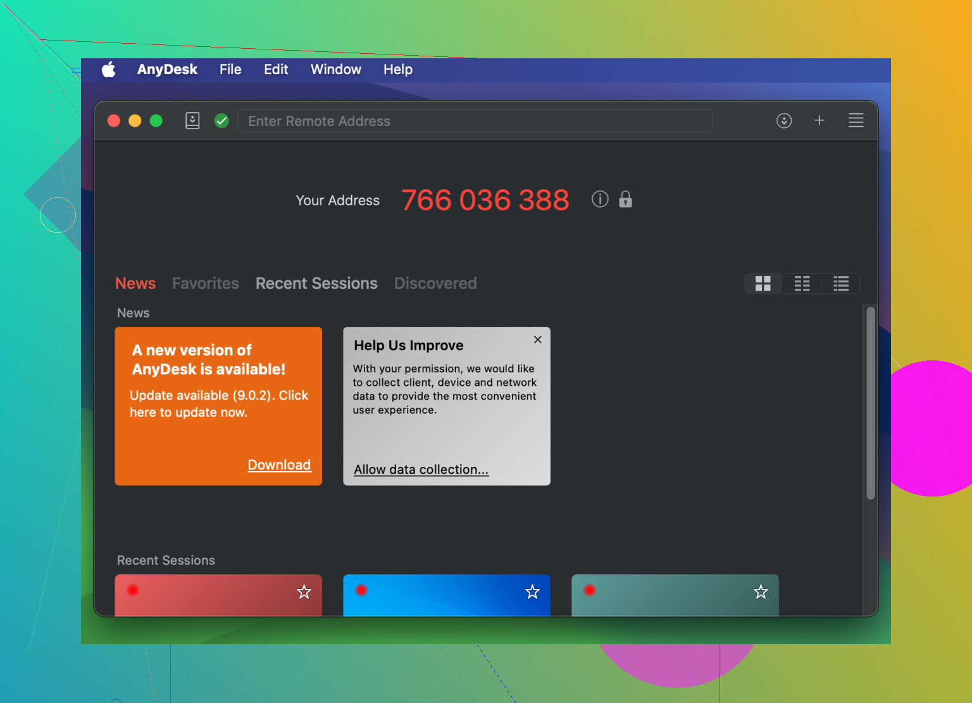Favorite the red recent session star
The height and width of the screenshot is (703, 972).
304,592
